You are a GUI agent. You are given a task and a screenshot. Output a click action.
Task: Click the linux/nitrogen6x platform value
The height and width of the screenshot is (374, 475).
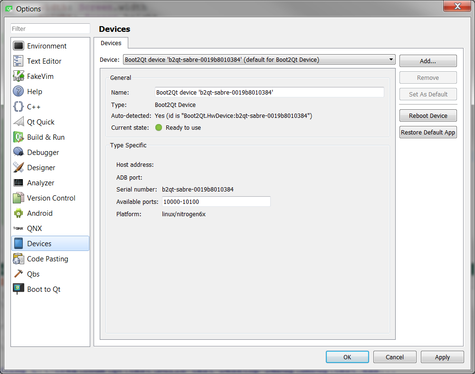click(x=183, y=214)
